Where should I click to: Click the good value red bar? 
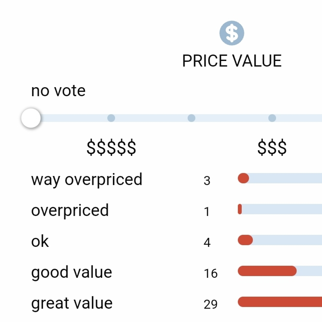point(267,271)
